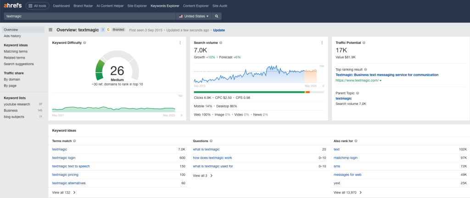The image size is (470, 198).
Task: Expand View all 3 questions
Action: [202, 176]
